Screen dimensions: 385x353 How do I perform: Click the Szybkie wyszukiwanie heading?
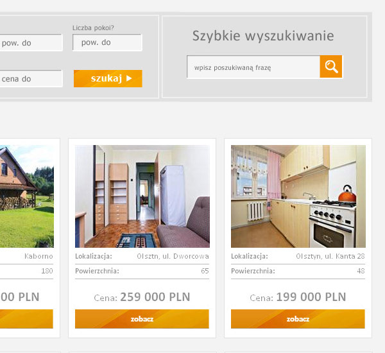tap(263, 36)
